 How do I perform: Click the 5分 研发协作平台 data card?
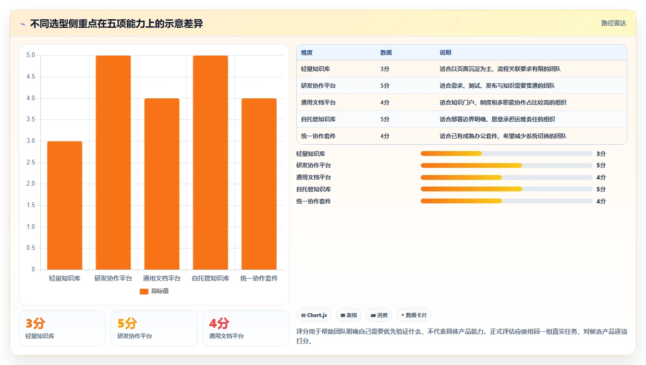[x=154, y=328]
